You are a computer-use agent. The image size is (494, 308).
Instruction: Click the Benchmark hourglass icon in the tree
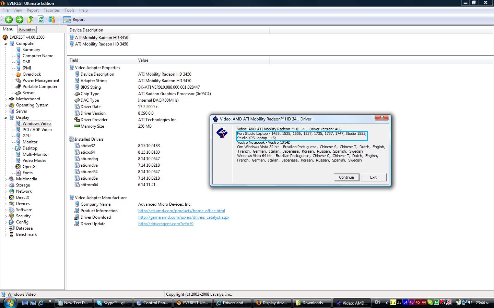12,234
